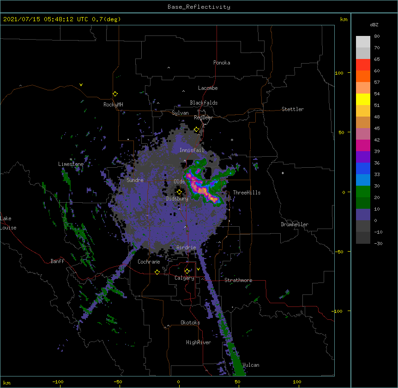The image size is (398, 388).
Task: Click the ThreeHills city label
Action: pos(247,193)
